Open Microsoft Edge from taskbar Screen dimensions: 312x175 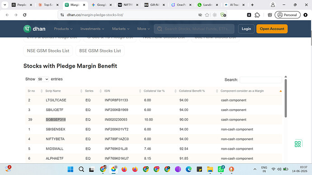click(189, 169)
